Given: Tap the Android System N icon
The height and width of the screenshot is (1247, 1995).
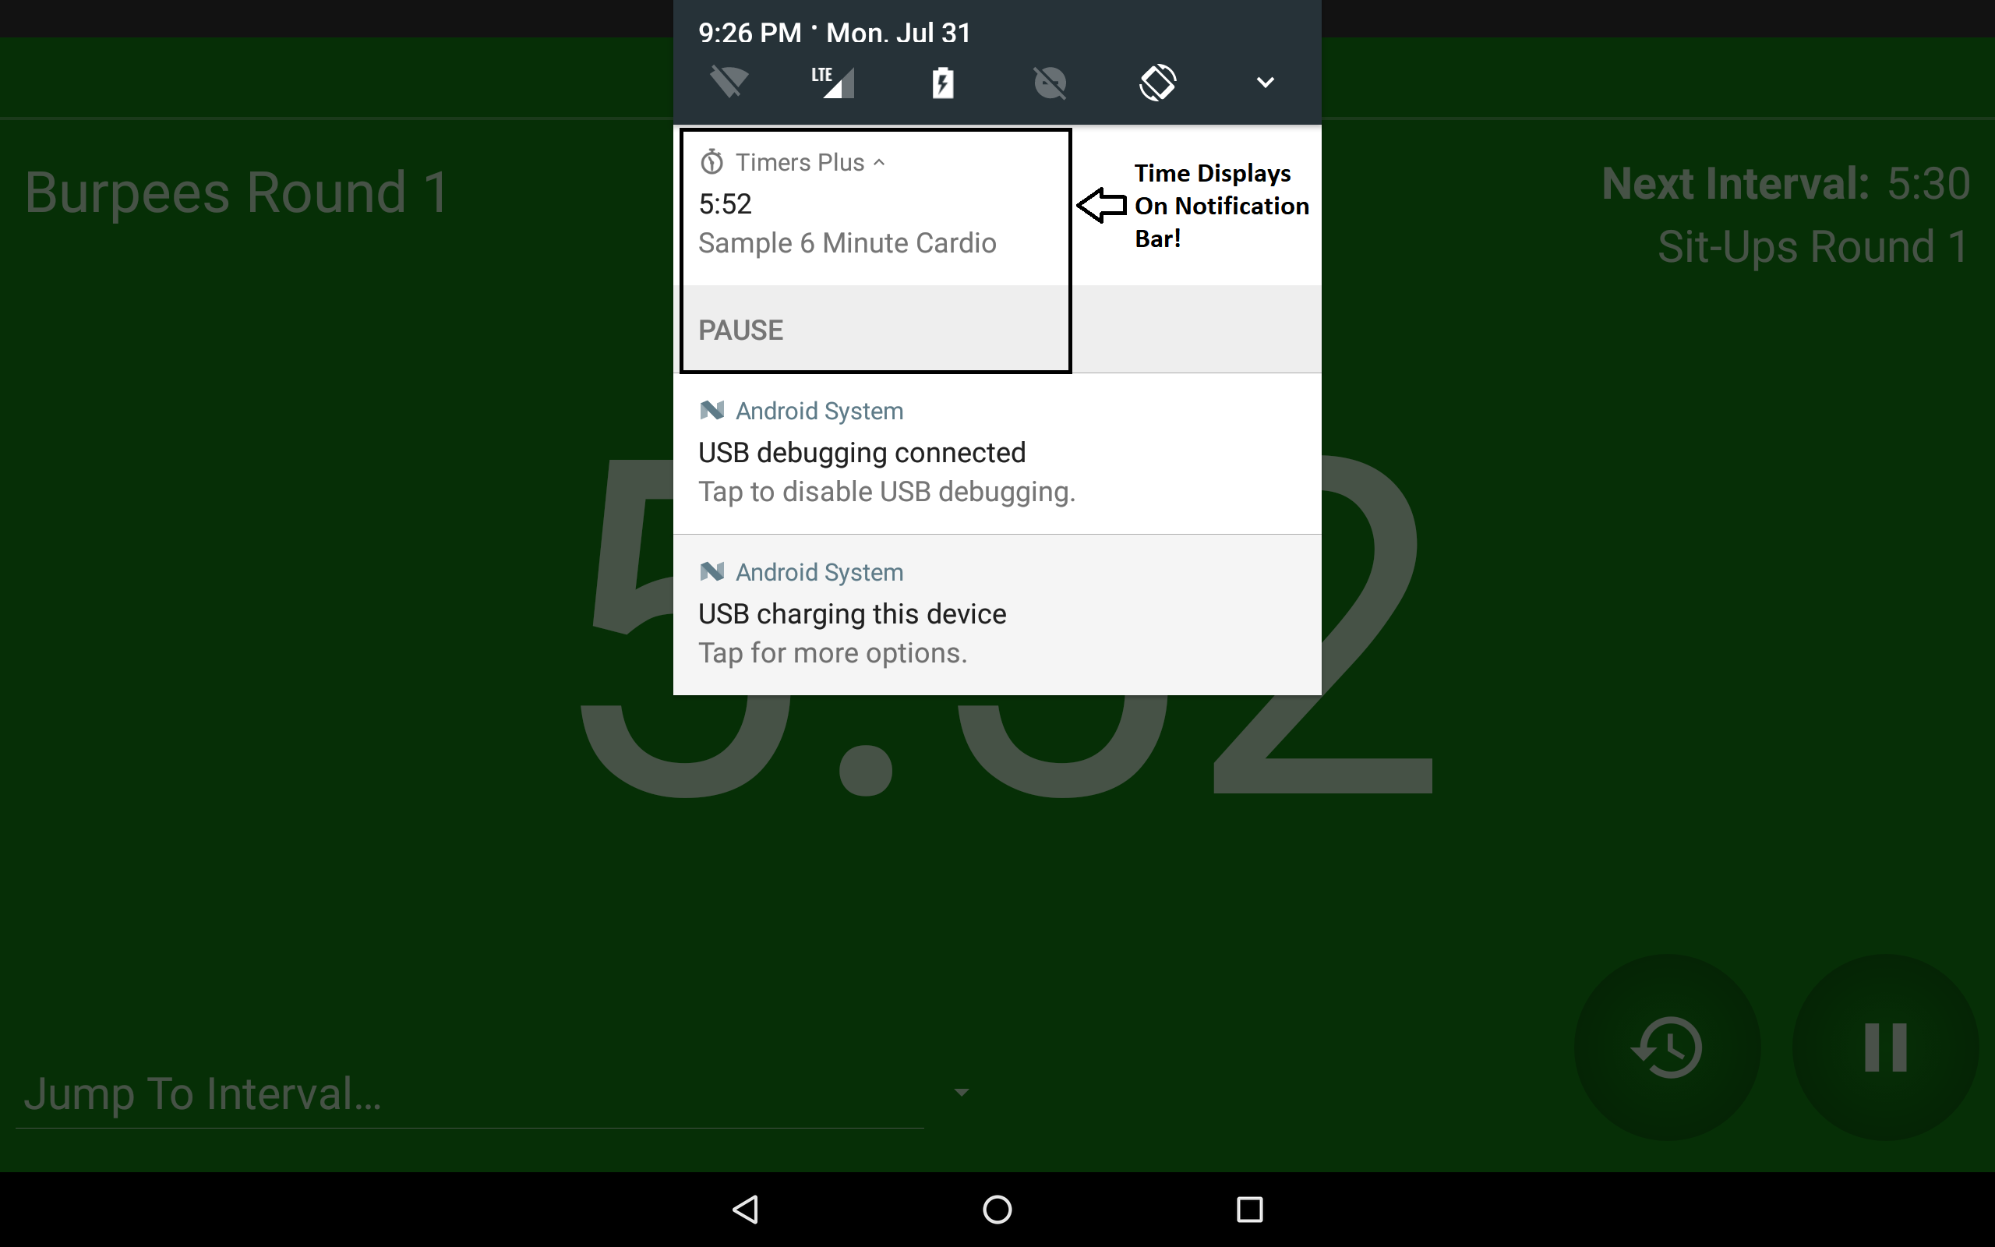Looking at the screenshot, I should (711, 410).
